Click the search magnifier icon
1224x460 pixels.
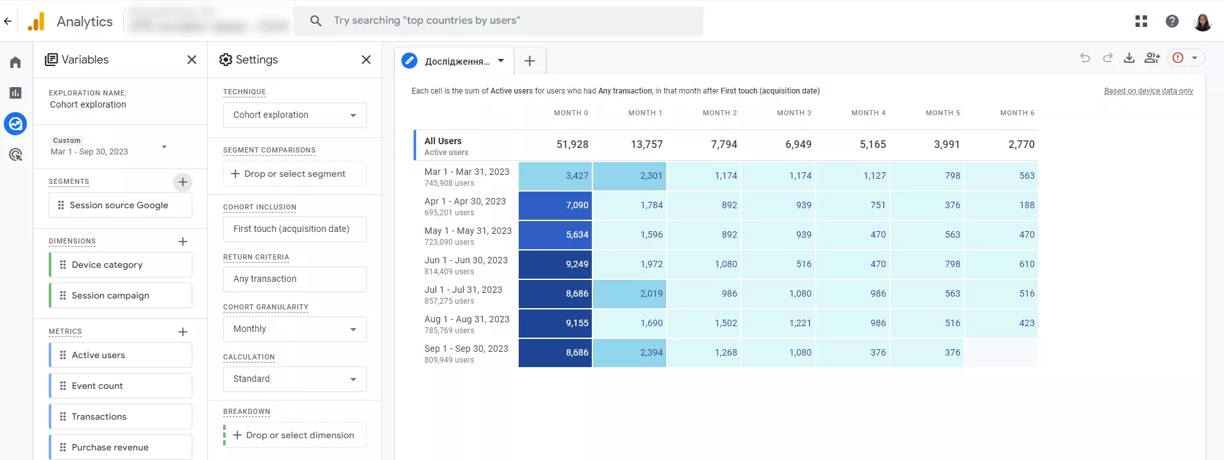click(315, 21)
